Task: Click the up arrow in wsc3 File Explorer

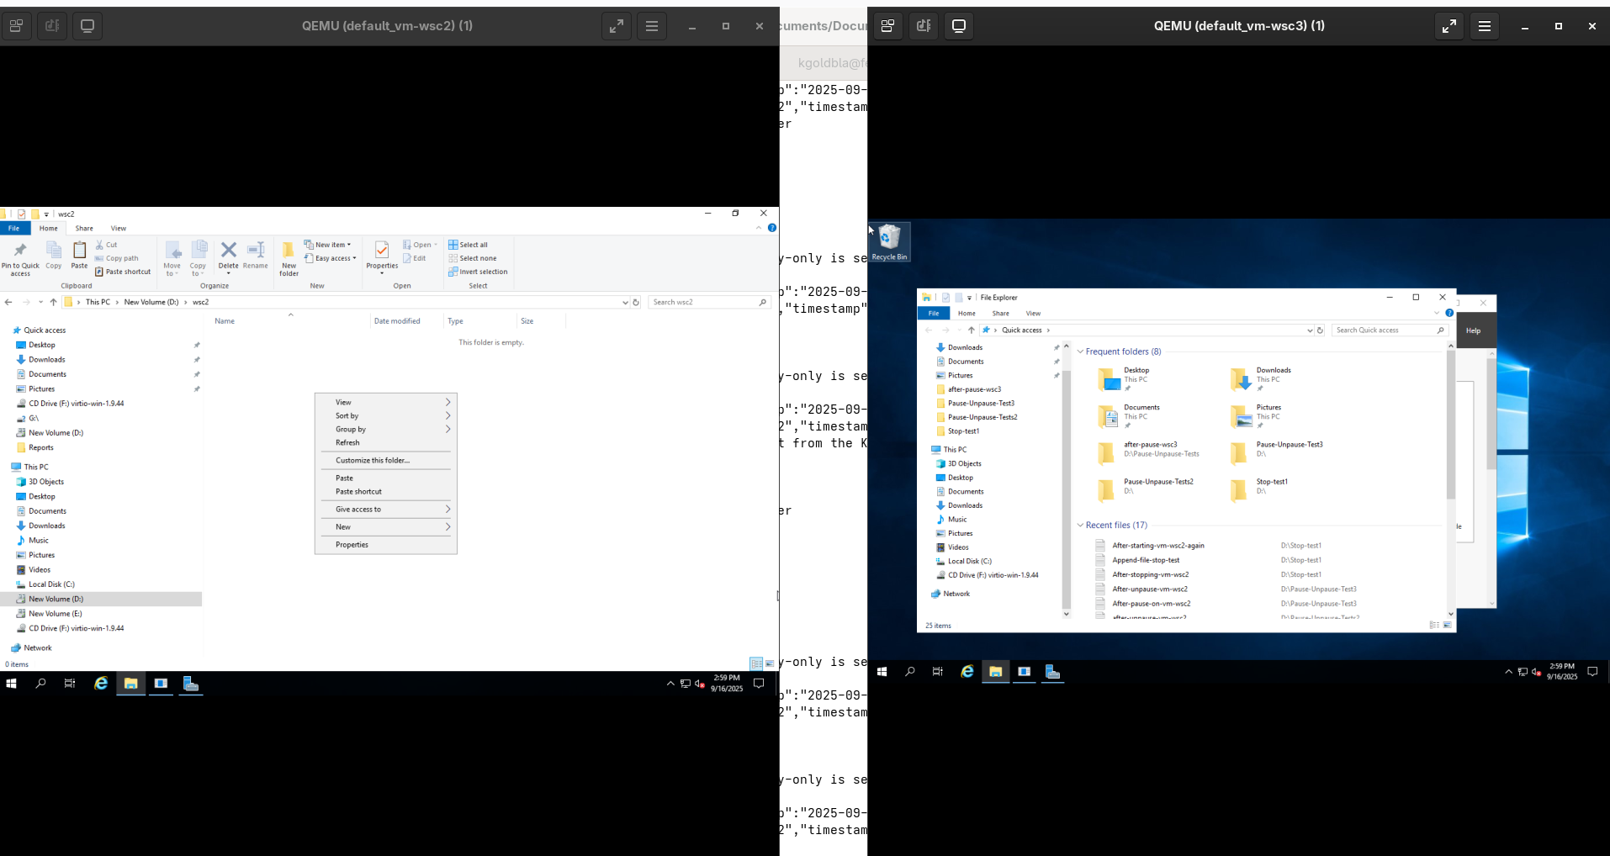Action: (971, 330)
